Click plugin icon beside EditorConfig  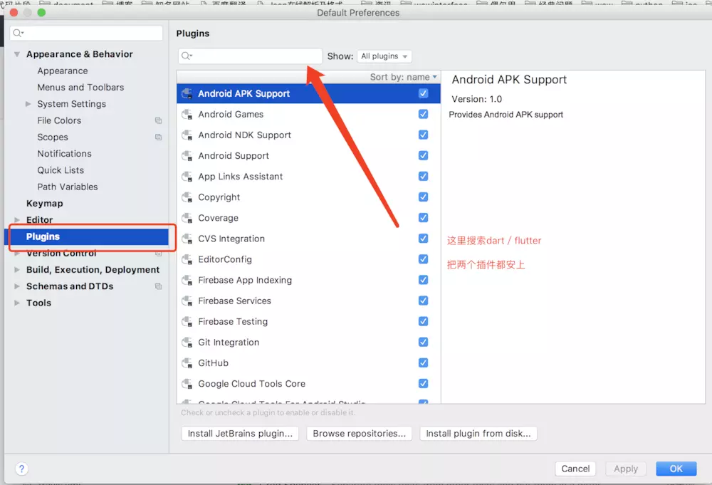point(187,259)
